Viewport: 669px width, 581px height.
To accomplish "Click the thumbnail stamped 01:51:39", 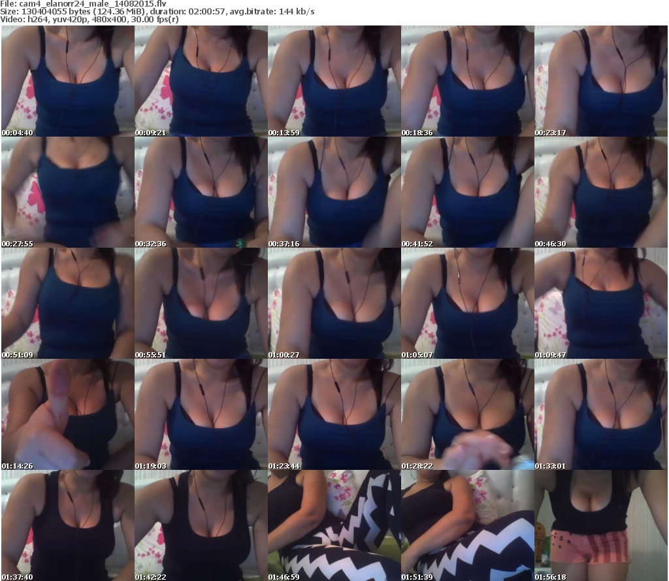I will [x=468, y=525].
